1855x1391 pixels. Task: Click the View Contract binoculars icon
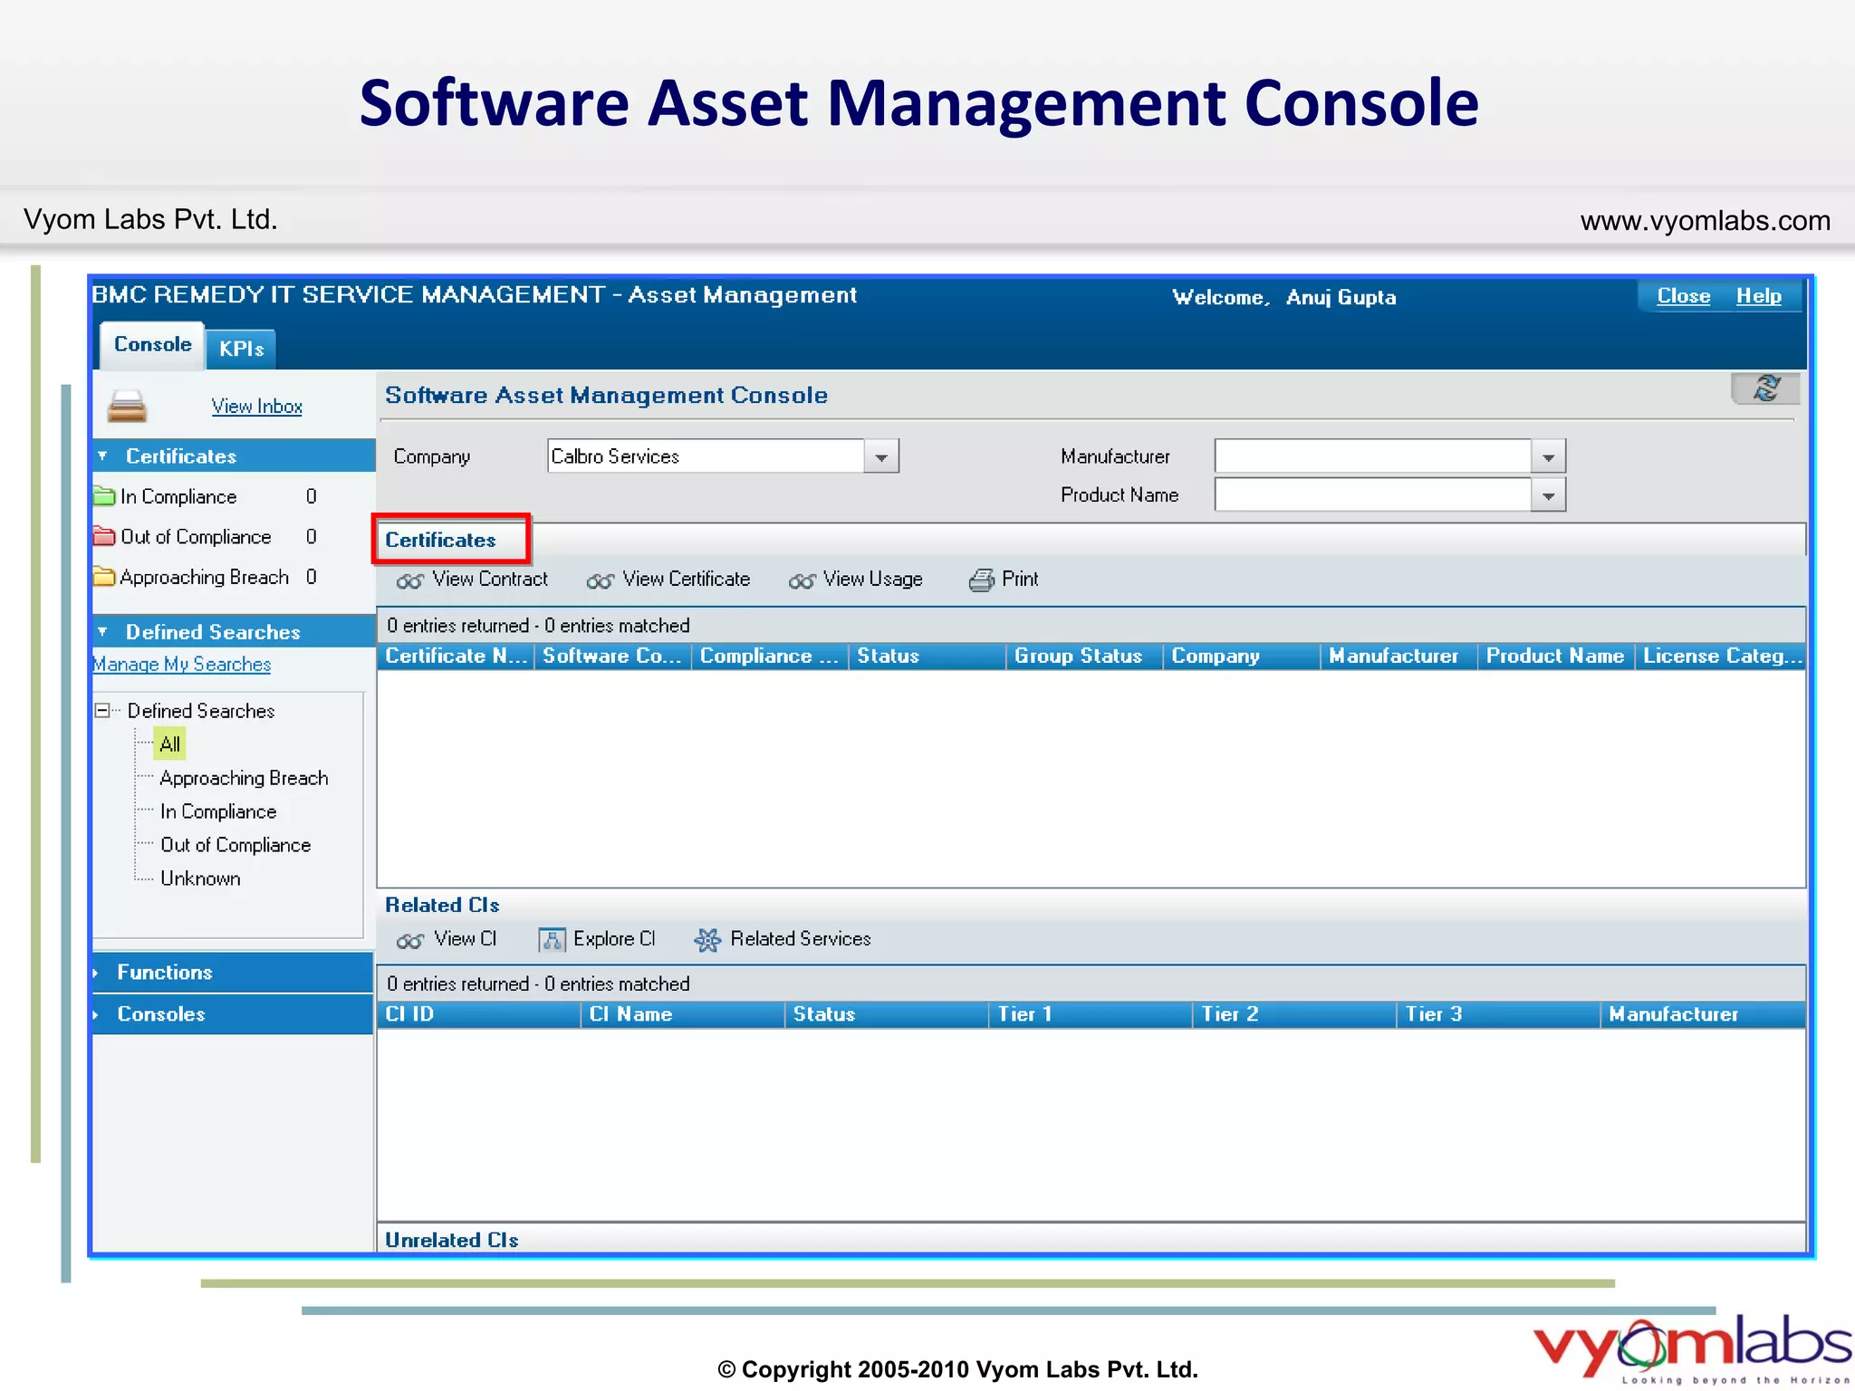click(409, 580)
